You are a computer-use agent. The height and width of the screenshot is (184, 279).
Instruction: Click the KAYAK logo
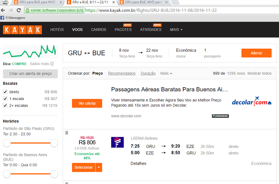click(x=23, y=30)
